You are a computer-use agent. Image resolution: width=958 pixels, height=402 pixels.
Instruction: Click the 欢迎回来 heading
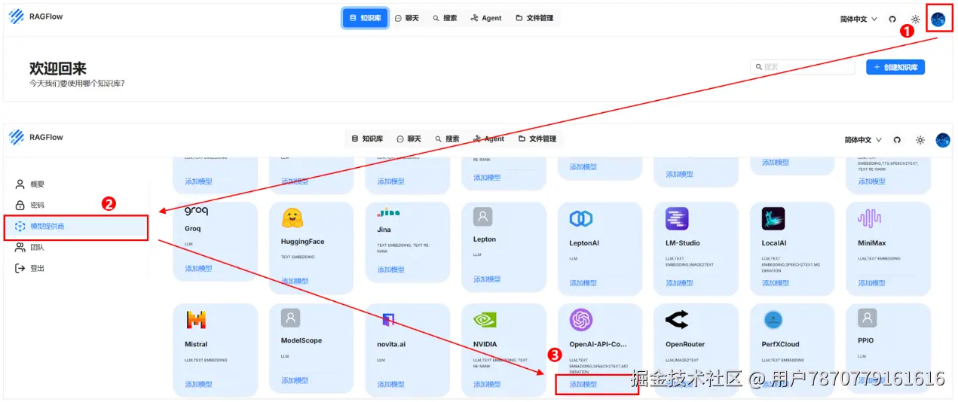(x=58, y=69)
